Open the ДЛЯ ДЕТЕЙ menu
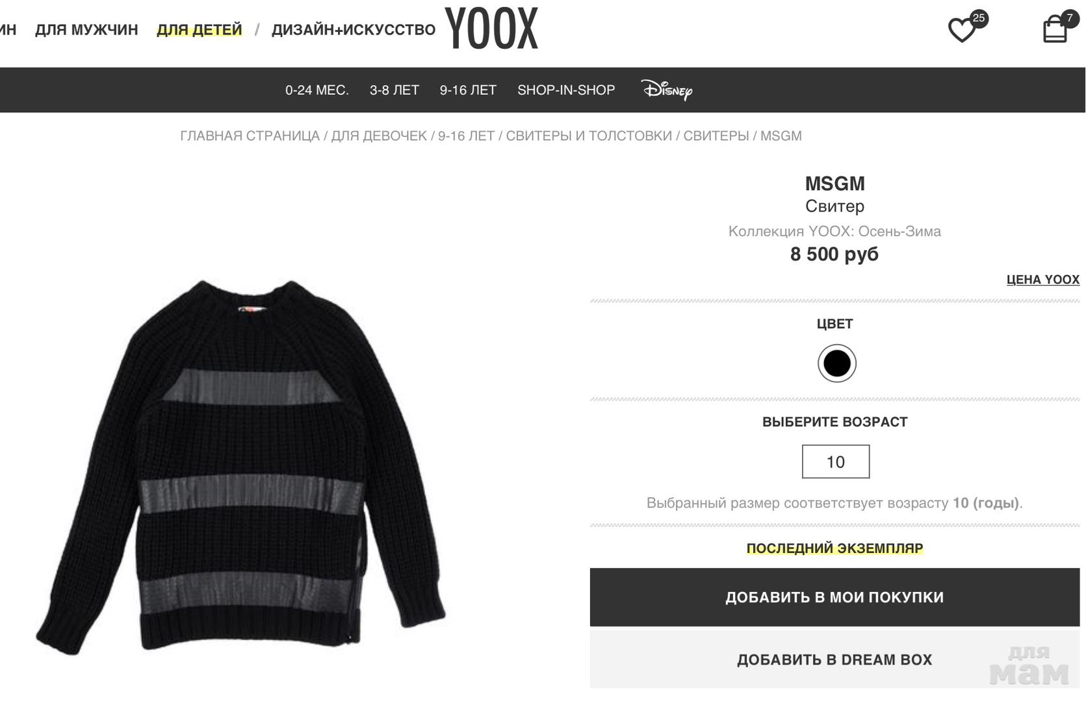The height and width of the screenshot is (701, 1086). click(x=200, y=30)
